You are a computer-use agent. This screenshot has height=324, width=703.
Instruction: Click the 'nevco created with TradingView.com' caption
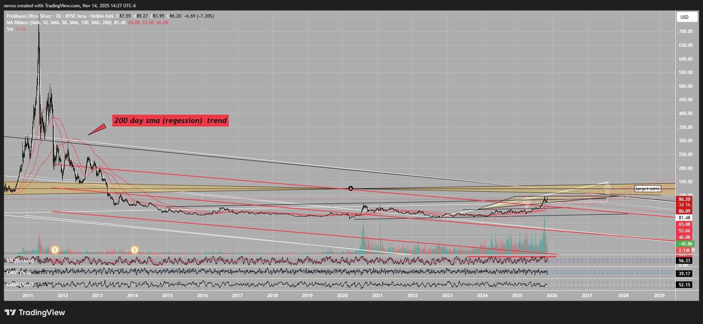70,6
